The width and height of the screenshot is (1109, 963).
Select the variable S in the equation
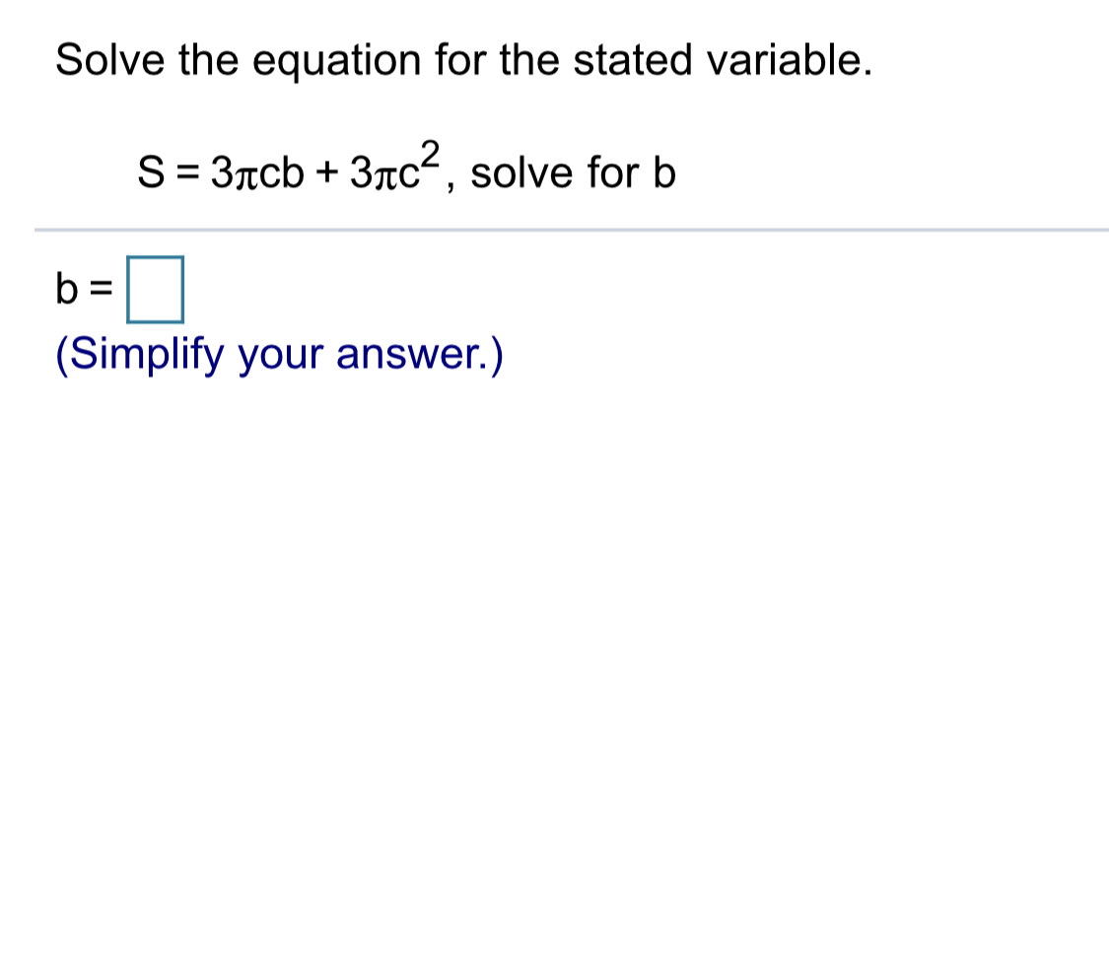coord(150,172)
